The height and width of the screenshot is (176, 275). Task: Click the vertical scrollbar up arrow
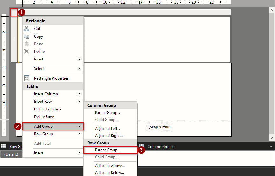tap(272, 10)
